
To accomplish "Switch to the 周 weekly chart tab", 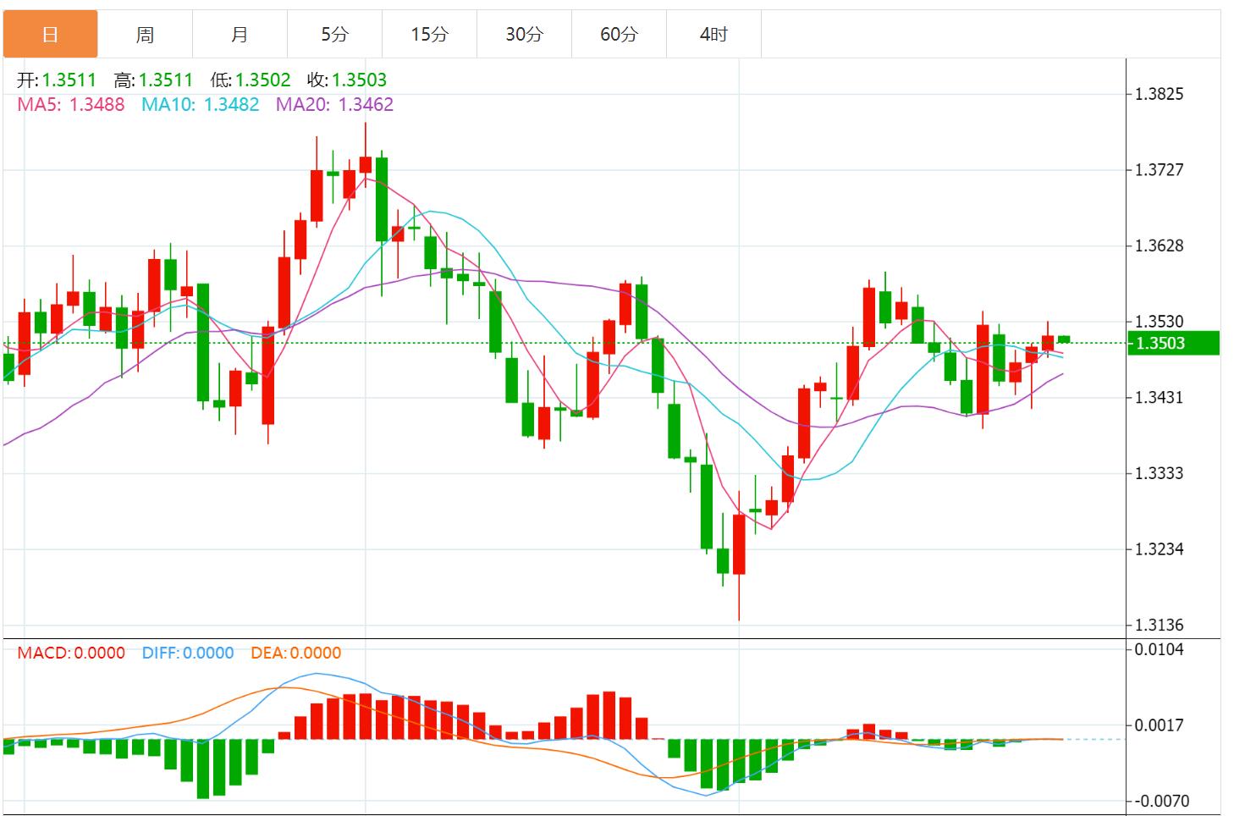I will point(145,34).
